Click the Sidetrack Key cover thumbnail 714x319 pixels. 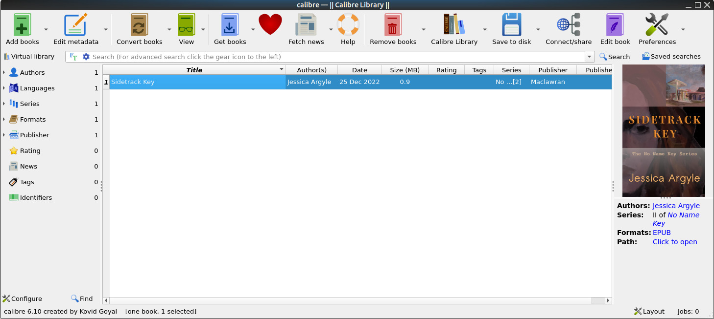pos(664,130)
